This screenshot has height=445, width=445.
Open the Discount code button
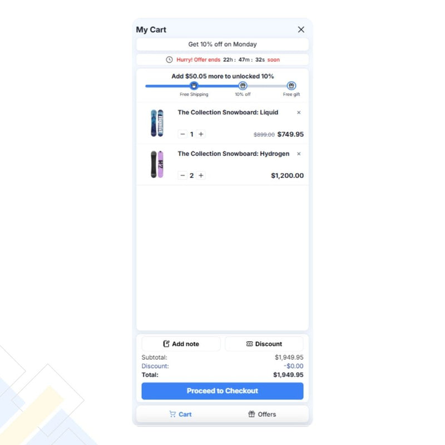pyautogui.click(x=264, y=344)
